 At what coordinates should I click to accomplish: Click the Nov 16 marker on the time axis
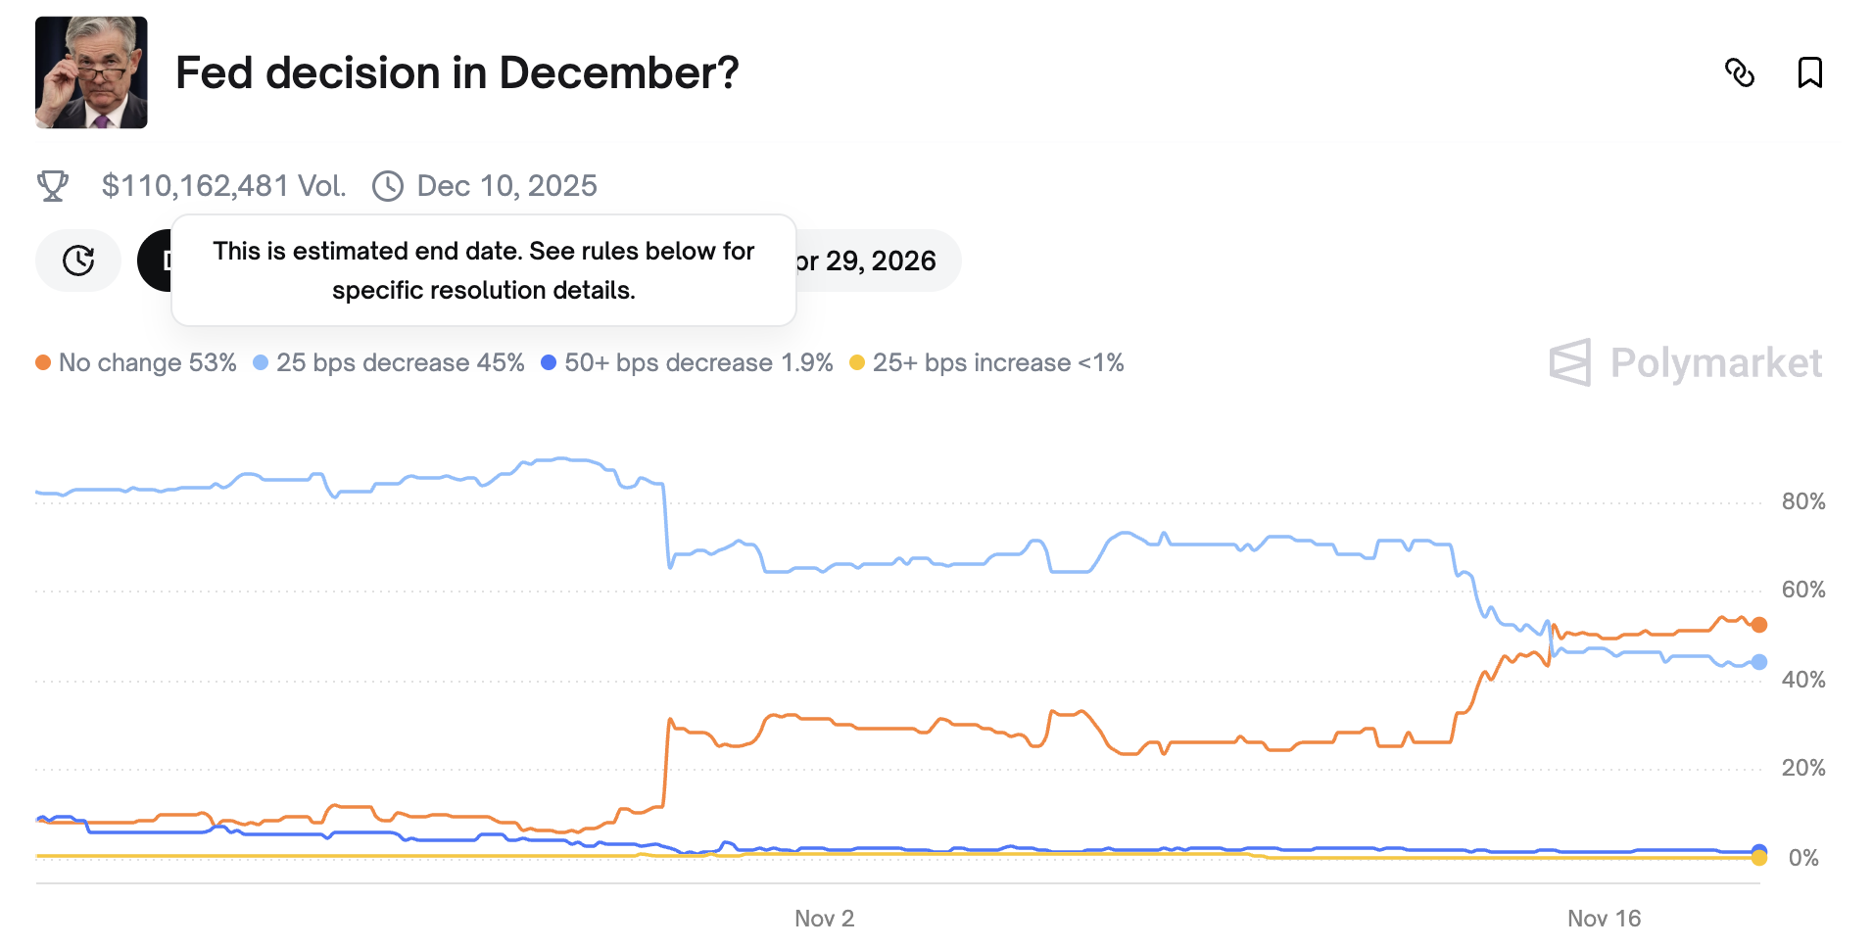pyautogui.click(x=1604, y=919)
